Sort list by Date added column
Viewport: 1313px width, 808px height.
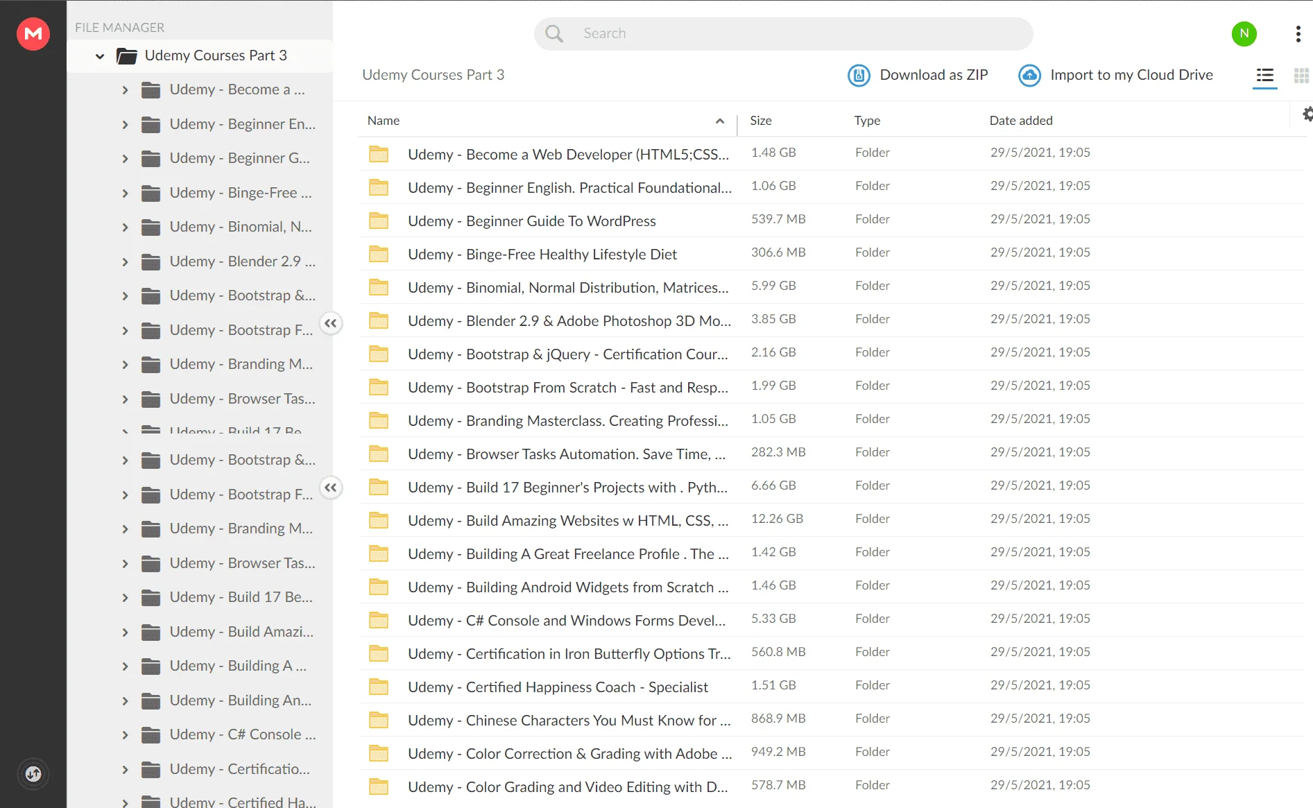[x=1021, y=121]
